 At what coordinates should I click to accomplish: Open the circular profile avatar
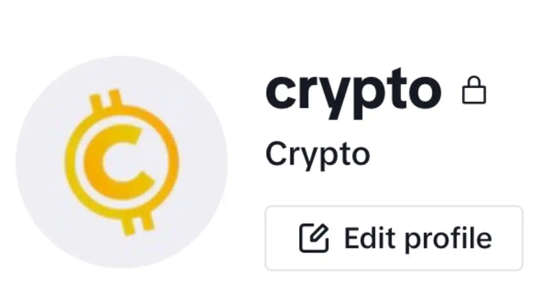click(x=122, y=162)
